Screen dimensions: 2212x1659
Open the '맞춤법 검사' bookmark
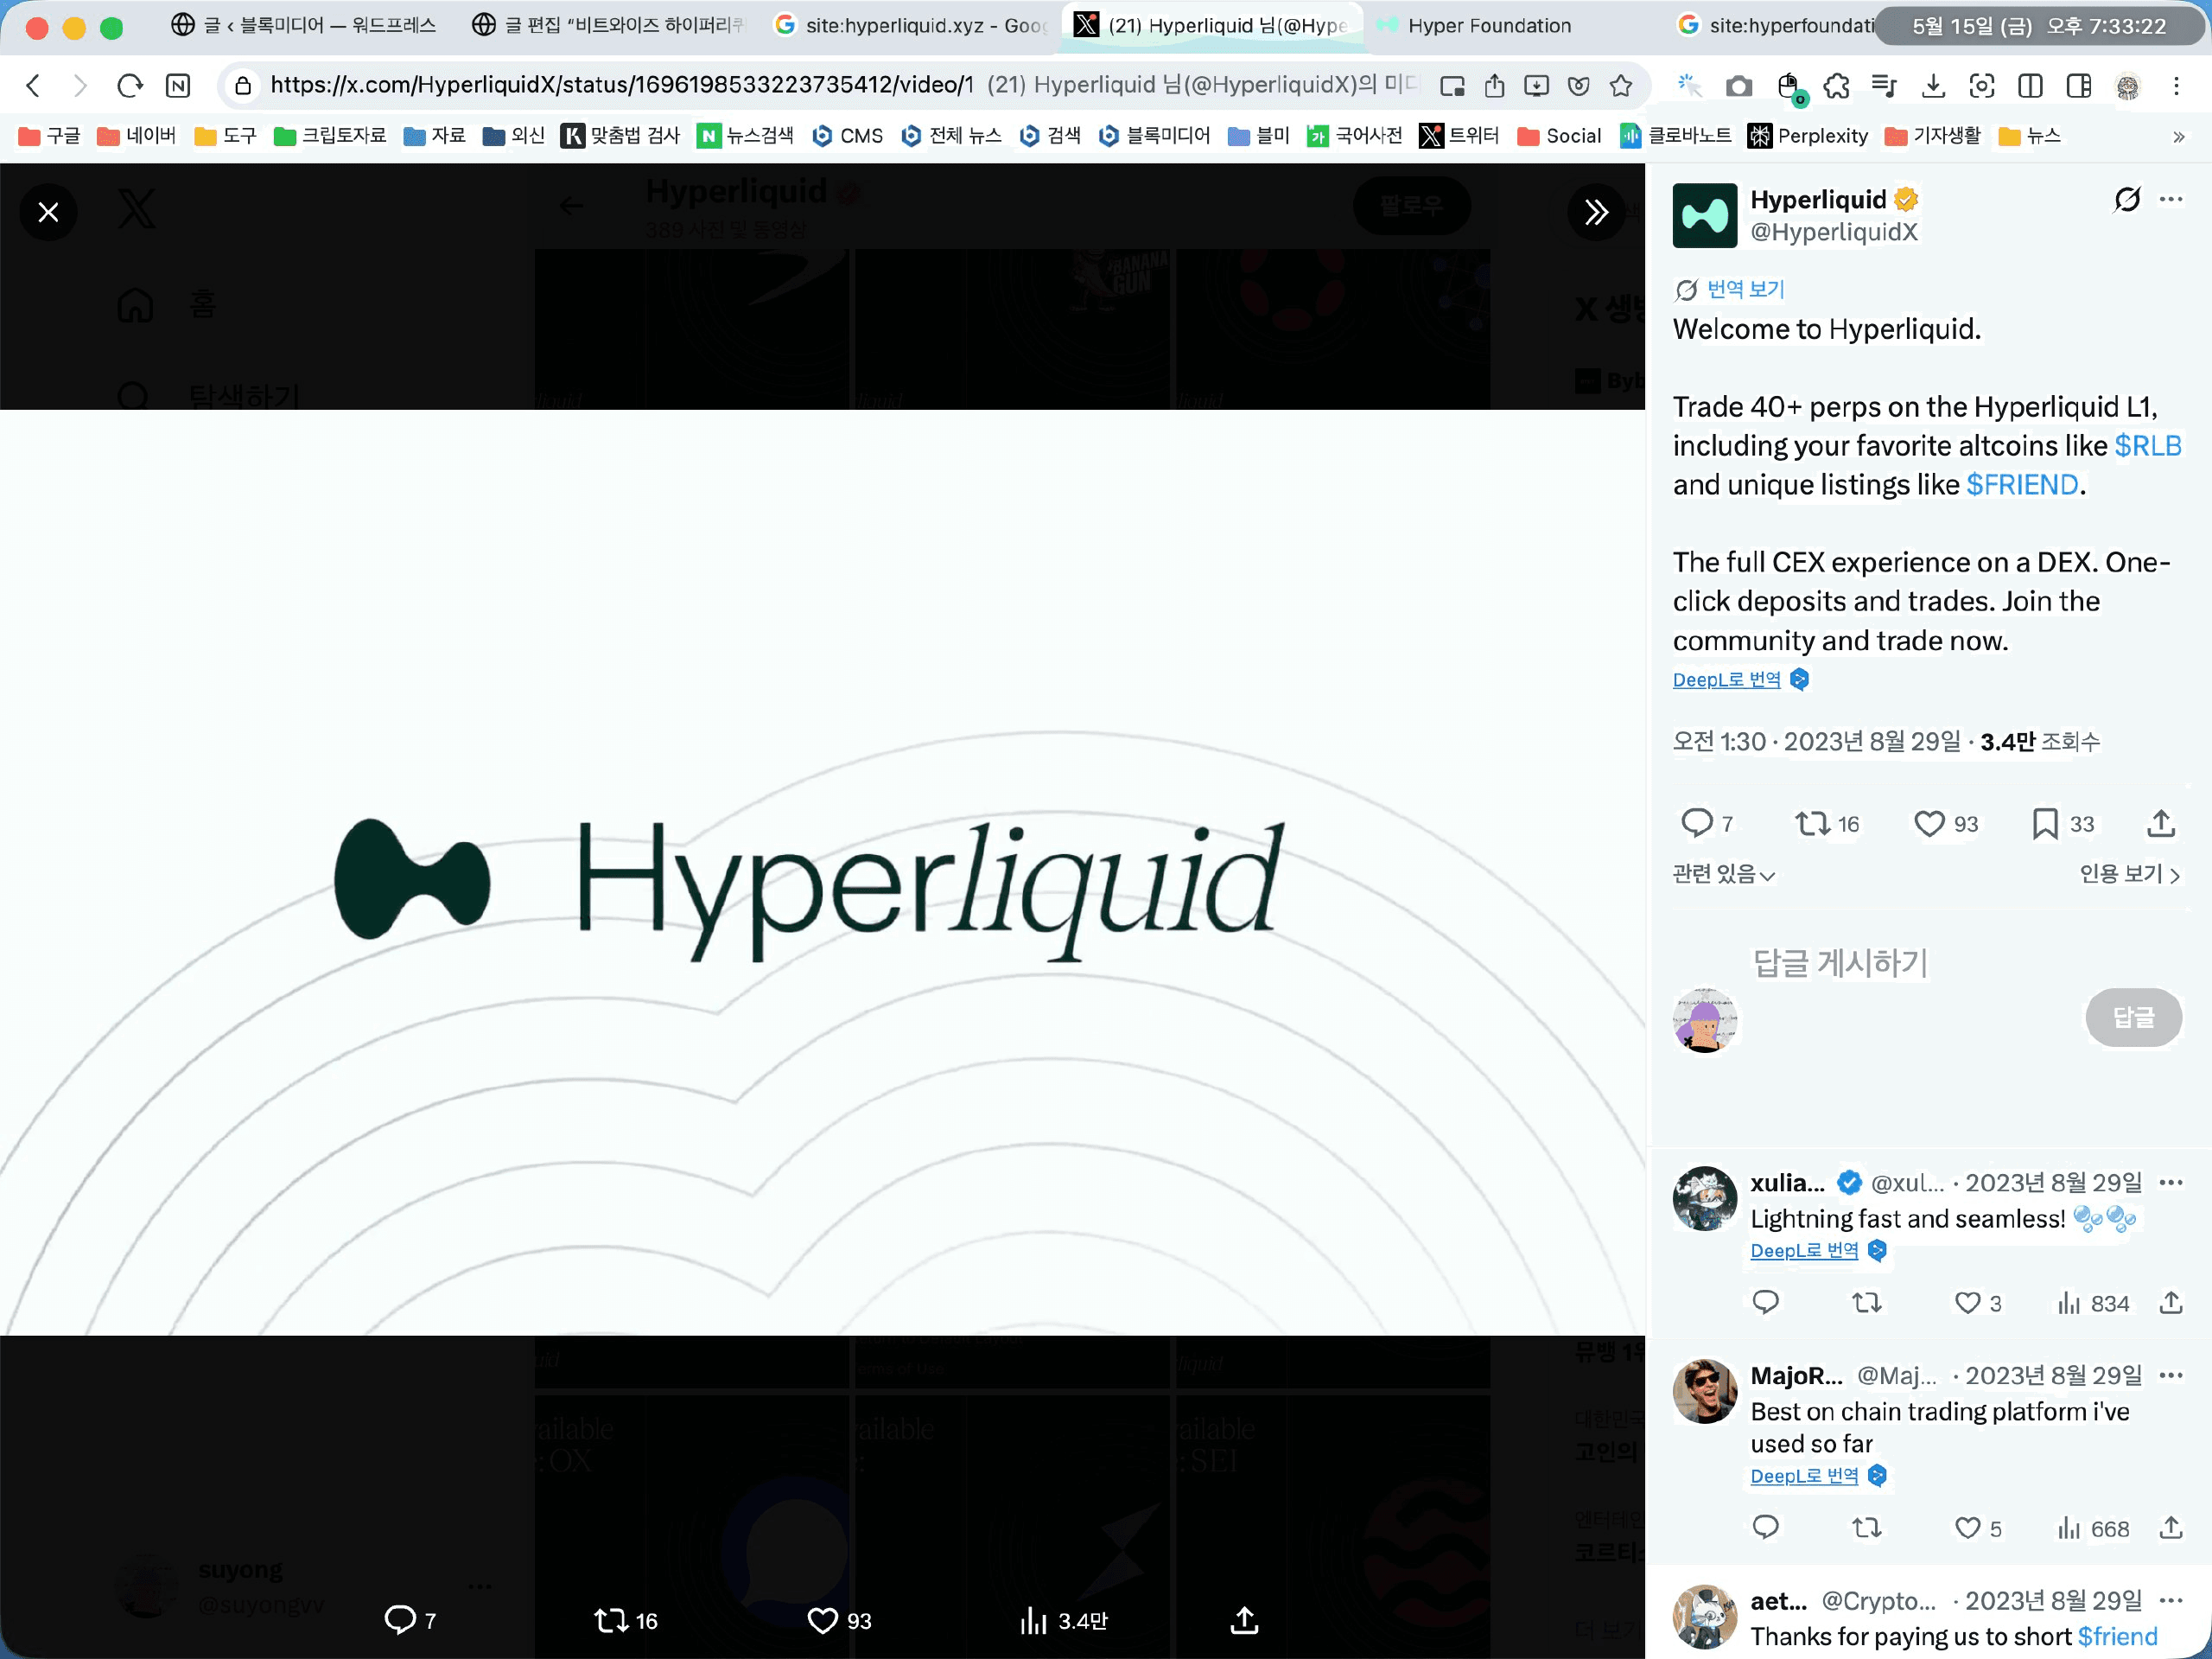click(x=620, y=135)
